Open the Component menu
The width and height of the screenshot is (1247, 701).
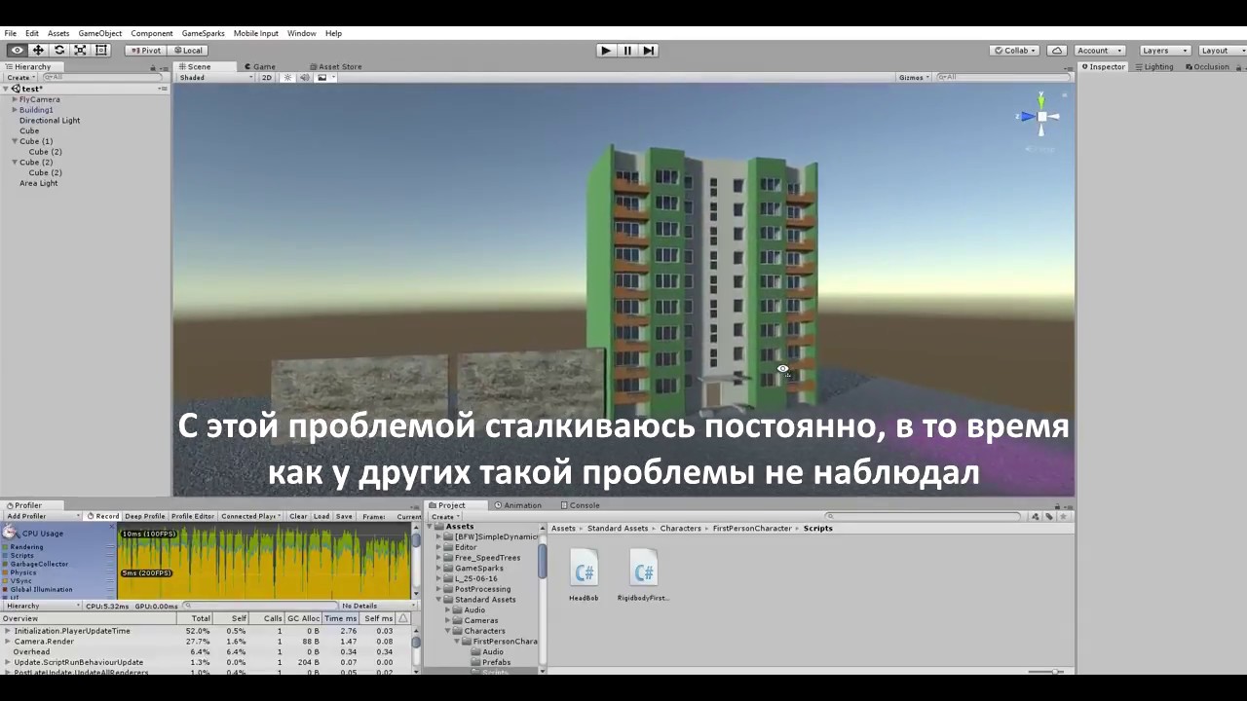click(x=152, y=33)
